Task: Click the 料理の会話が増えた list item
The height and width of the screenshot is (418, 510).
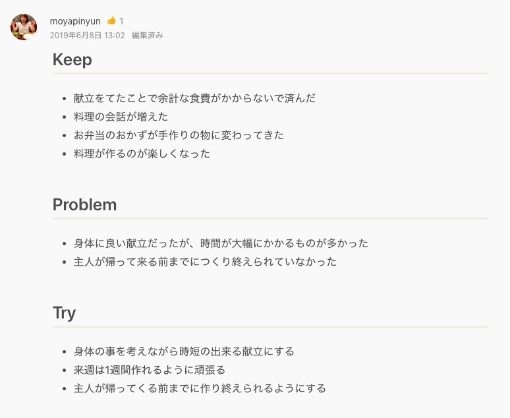Action: coord(121,117)
